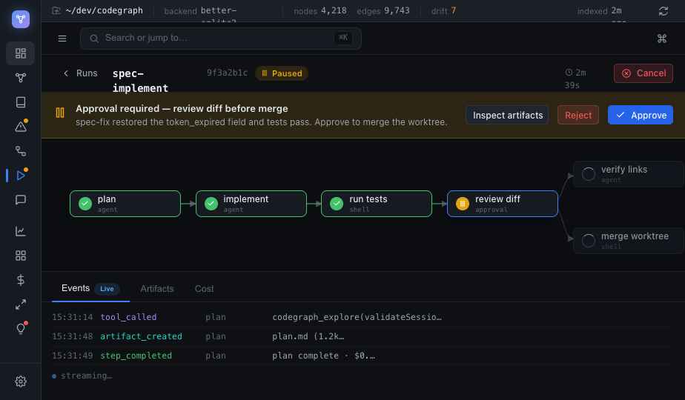Switch to the Cost tab
685x400 pixels.
point(204,289)
